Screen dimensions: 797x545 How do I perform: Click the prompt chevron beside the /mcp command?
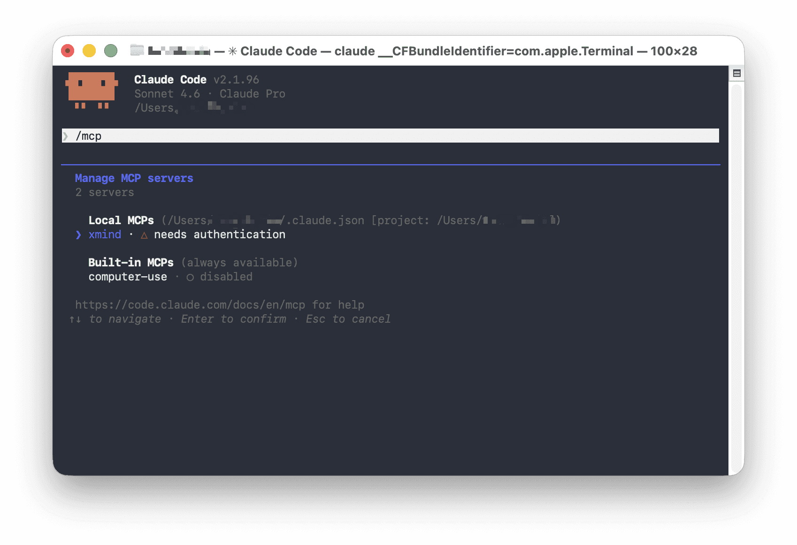tap(66, 136)
